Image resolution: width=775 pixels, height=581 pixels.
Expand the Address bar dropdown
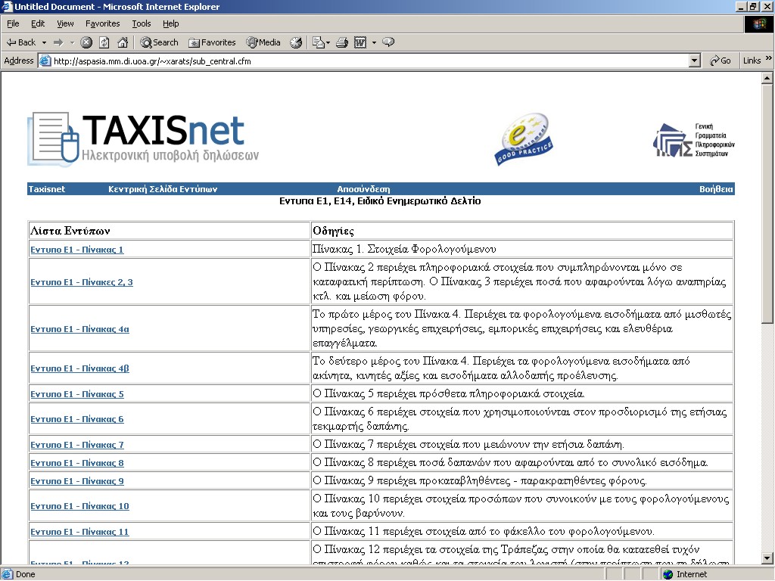[695, 61]
